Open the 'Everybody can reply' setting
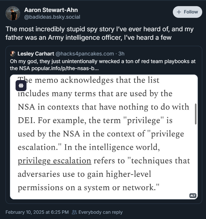The image size is (206, 219). [x=100, y=212]
